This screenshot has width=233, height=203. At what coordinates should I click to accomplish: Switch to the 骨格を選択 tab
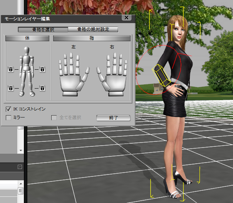click(x=43, y=30)
